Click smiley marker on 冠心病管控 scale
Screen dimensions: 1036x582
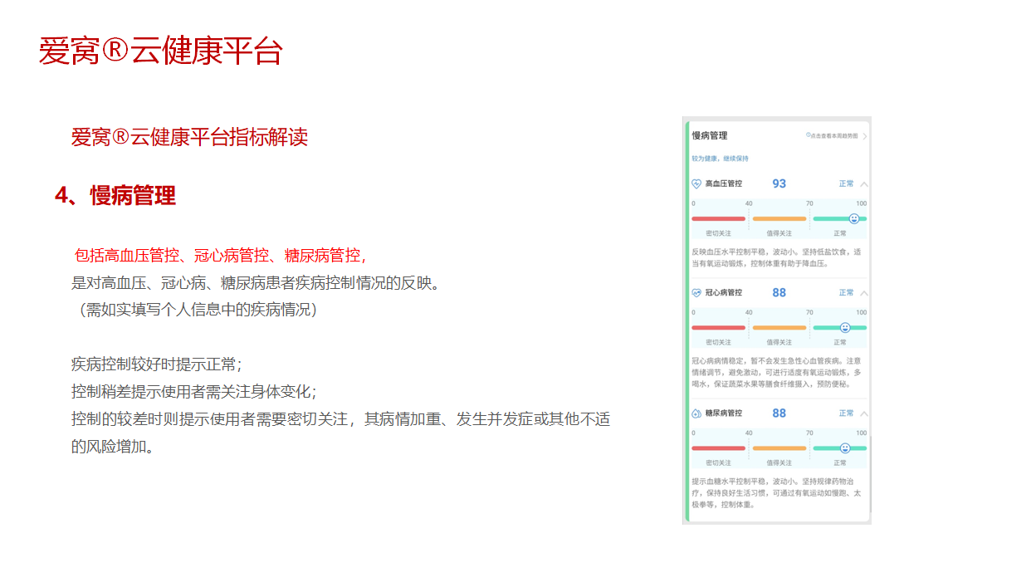point(845,328)
